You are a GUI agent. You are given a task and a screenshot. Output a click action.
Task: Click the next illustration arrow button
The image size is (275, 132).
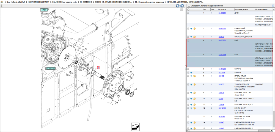click(x=182, y=6)
